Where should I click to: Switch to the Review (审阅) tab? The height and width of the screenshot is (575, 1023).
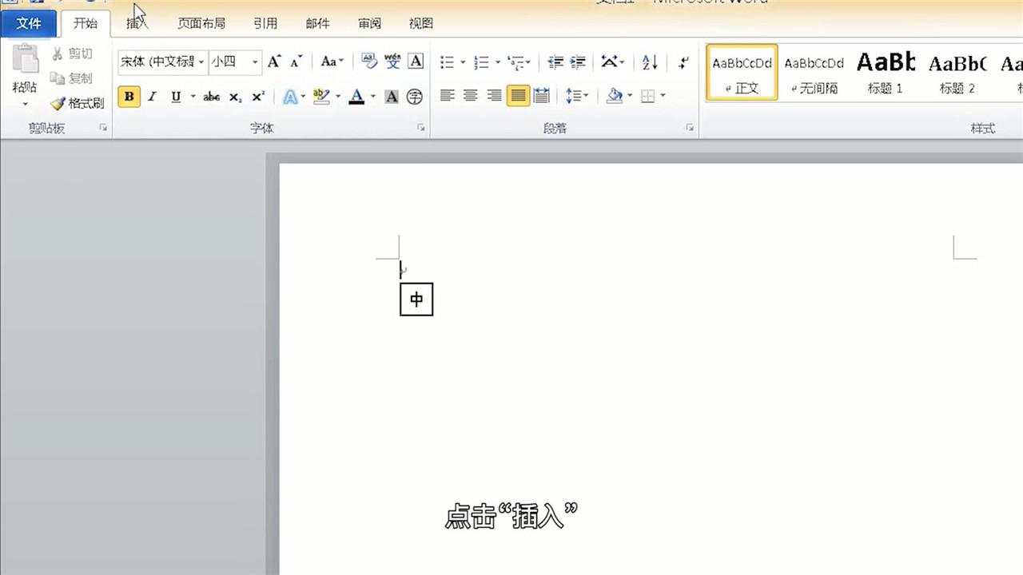click(369, 24)
